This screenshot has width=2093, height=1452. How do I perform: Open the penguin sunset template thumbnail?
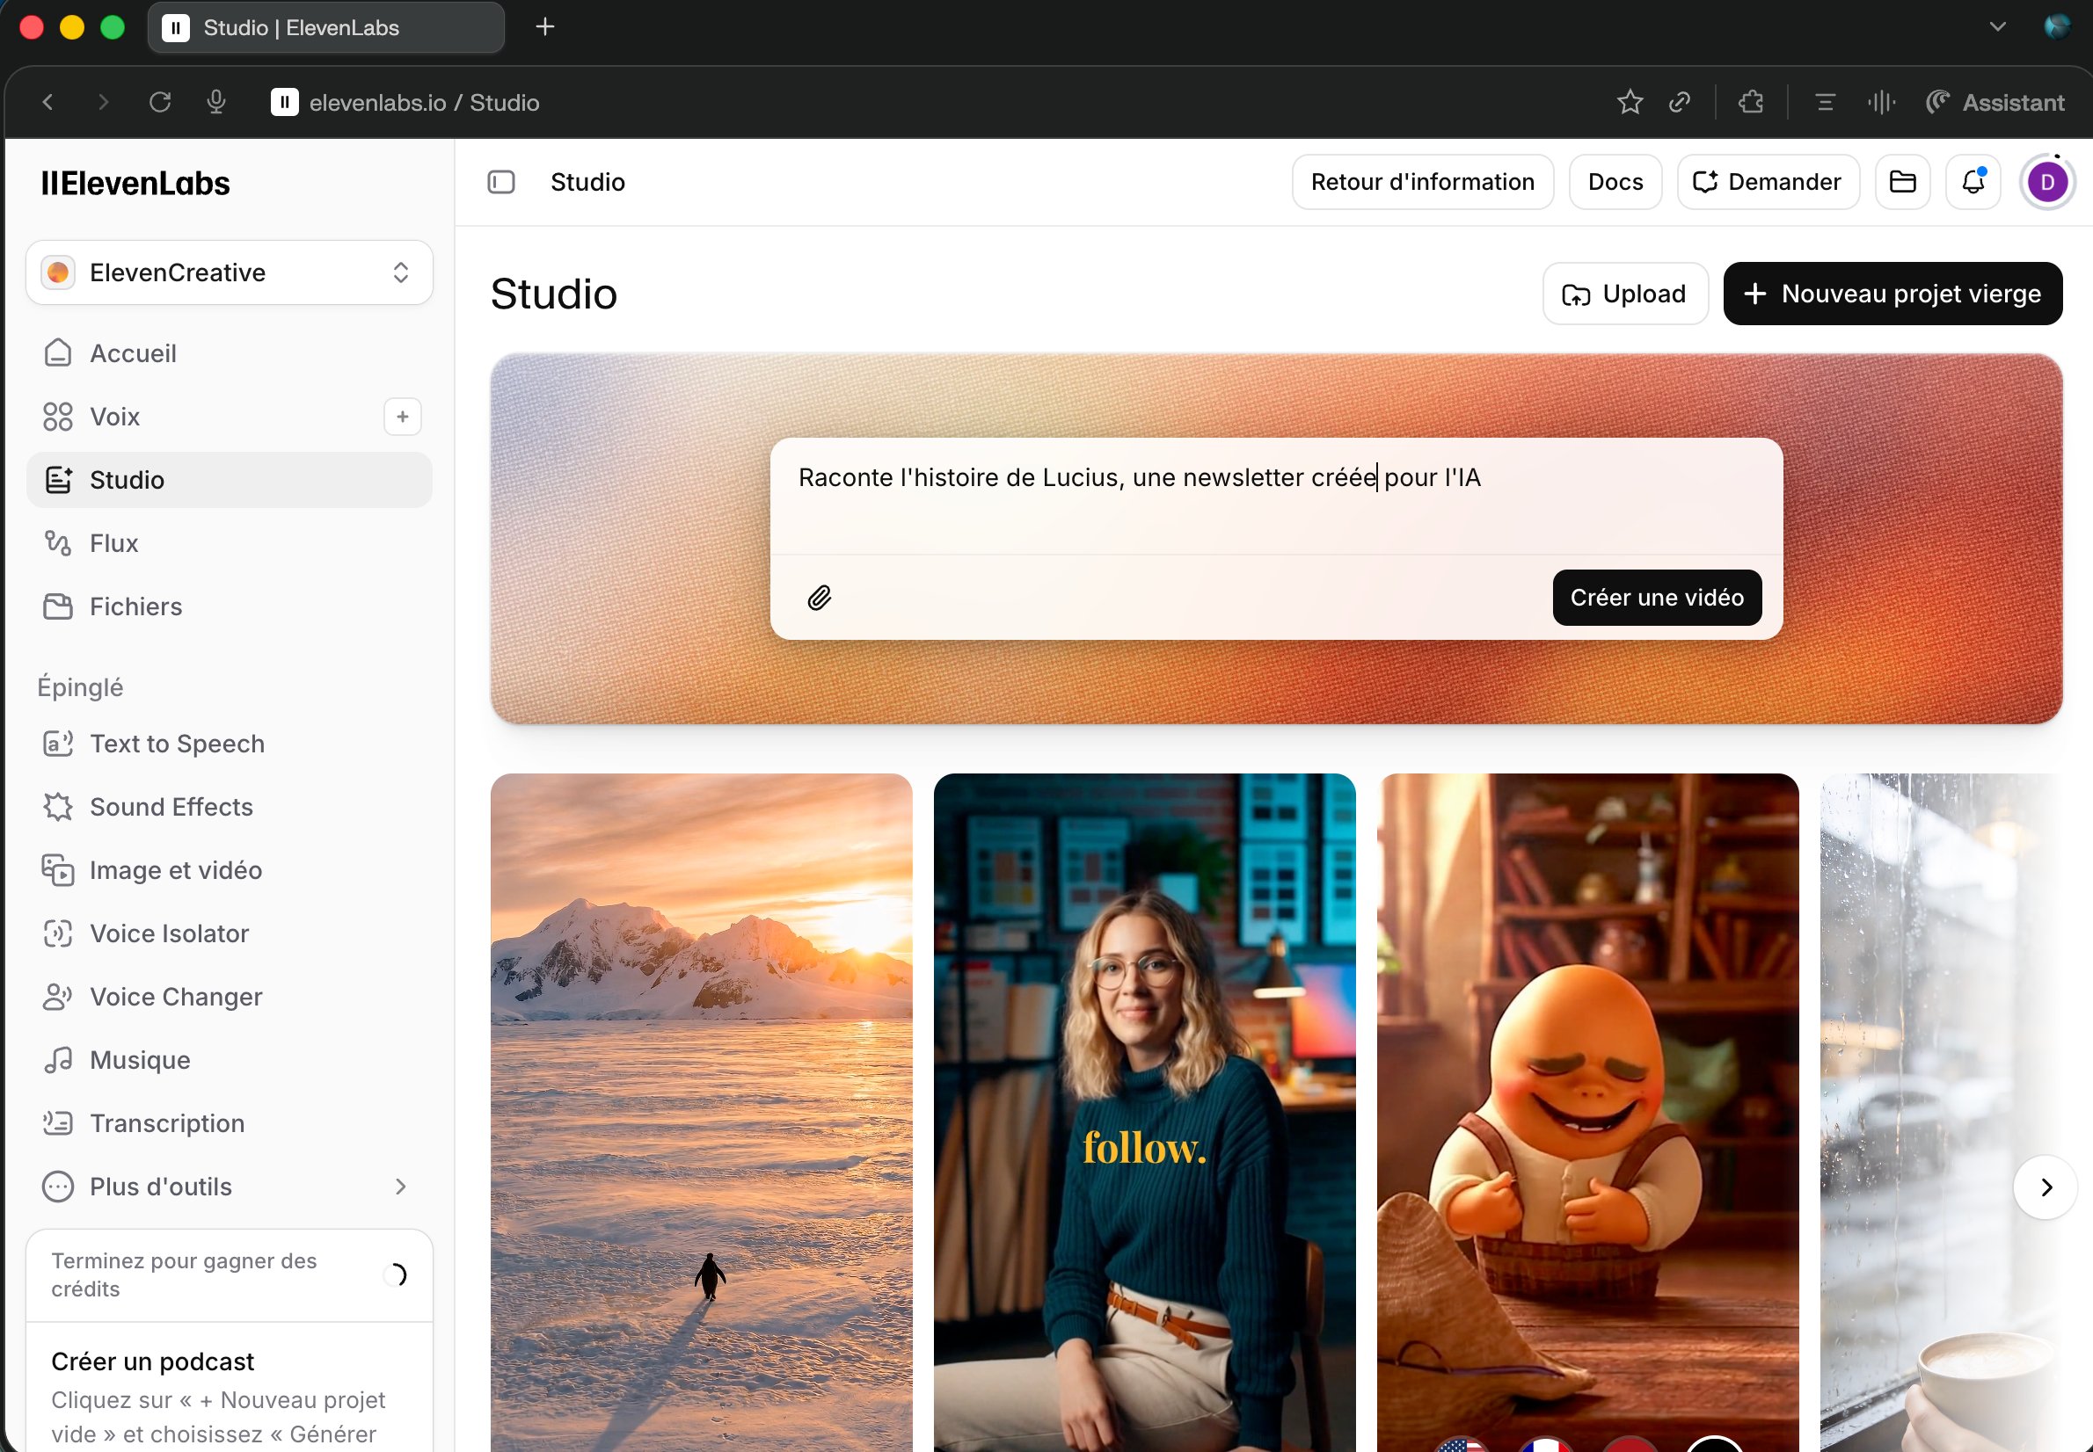702,1113
